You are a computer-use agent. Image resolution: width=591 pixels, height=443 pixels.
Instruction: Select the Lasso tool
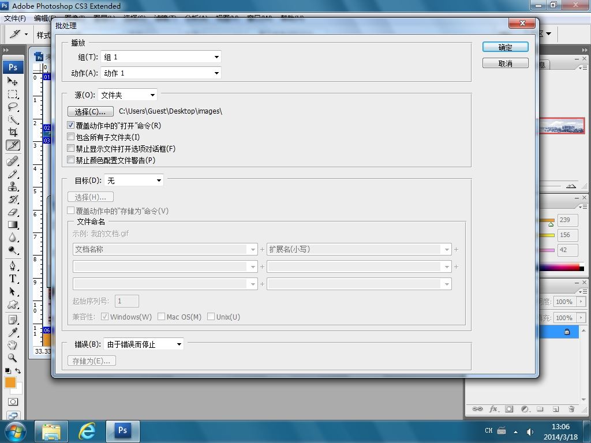click(13, 107)
